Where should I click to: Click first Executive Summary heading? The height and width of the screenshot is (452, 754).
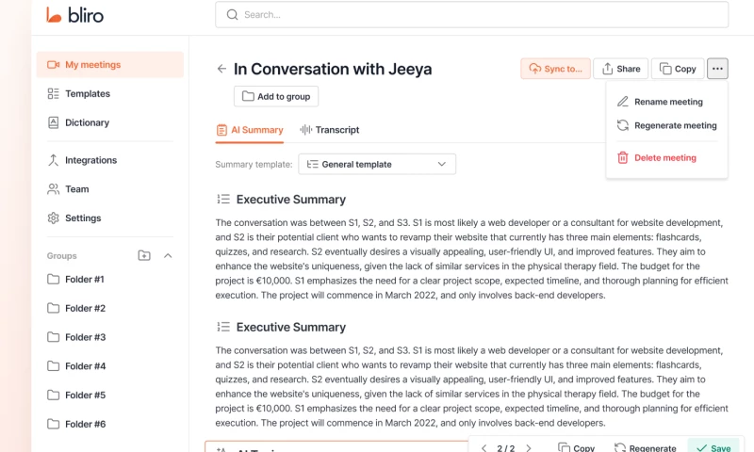291,200
